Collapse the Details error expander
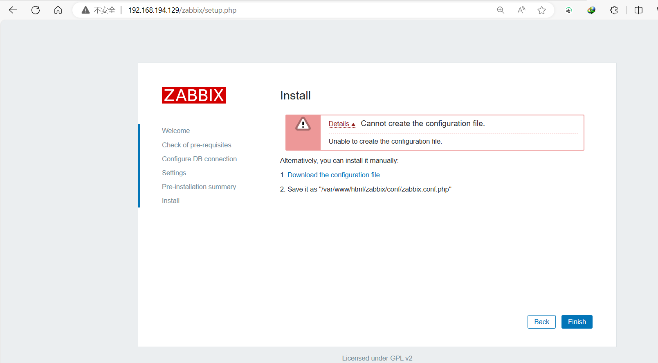This screenshot has height=363, width=658. (342, 124)
